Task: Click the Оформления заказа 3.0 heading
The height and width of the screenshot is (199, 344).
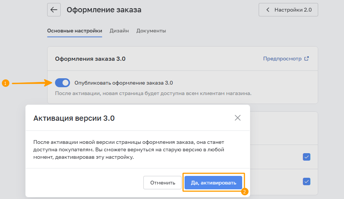Action: [90, 59]
